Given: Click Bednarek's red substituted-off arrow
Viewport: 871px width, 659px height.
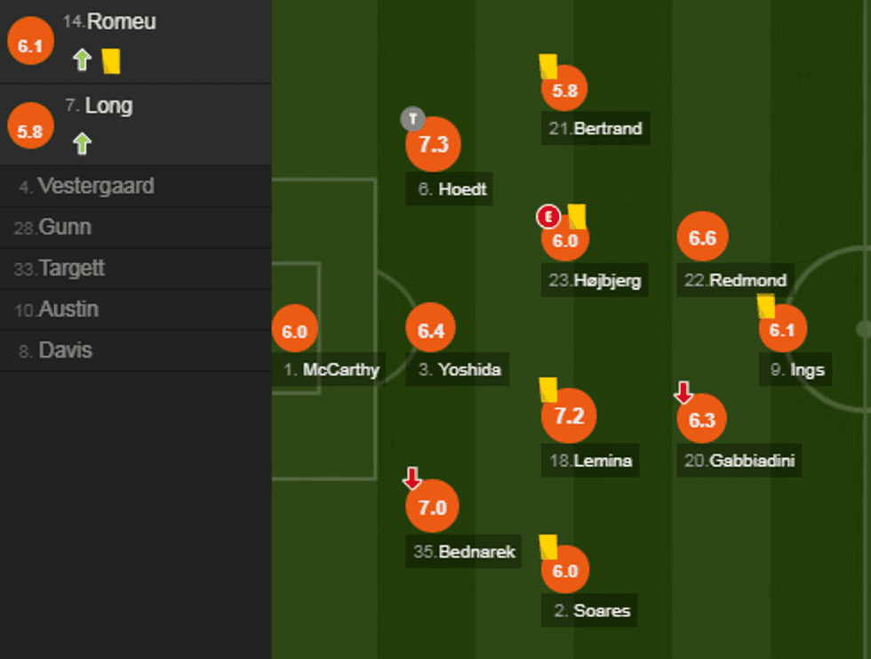Looking at the screenshot, I should coord(412,478).
